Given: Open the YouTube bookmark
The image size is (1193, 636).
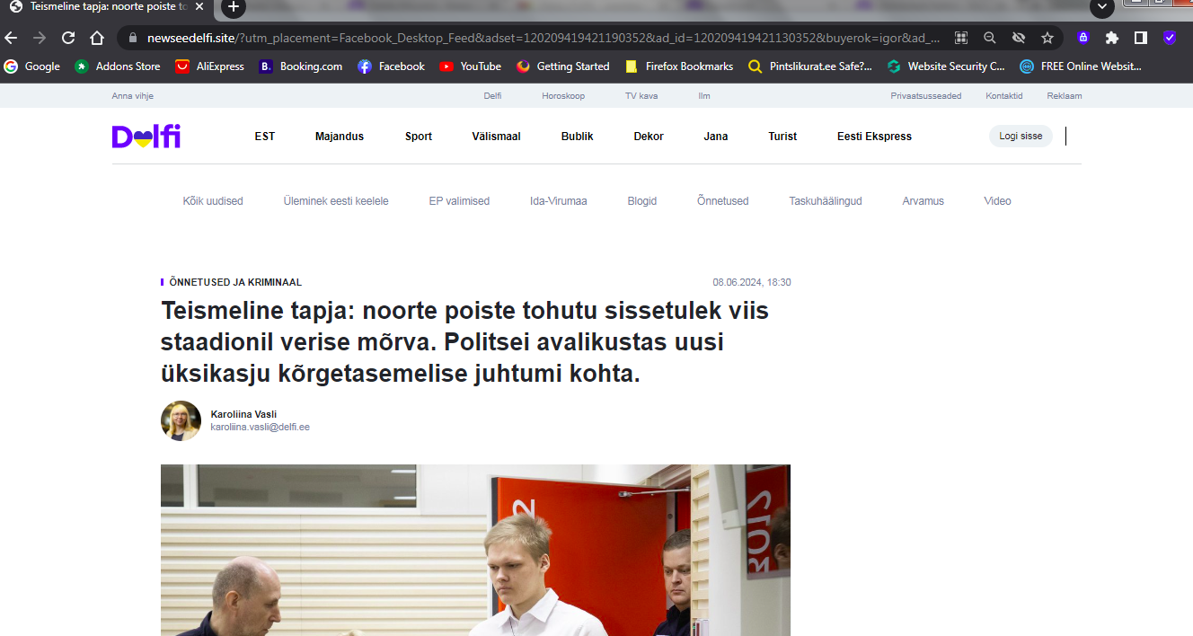Looking at the screenshot, I should (471, 66).
